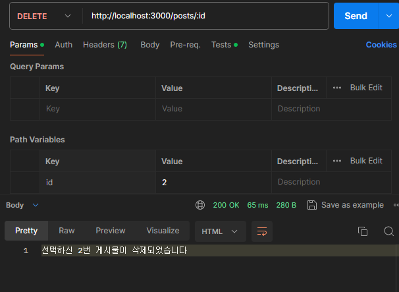
Task: Click the Query Params Description cell
Action: (x=331, y=109)
